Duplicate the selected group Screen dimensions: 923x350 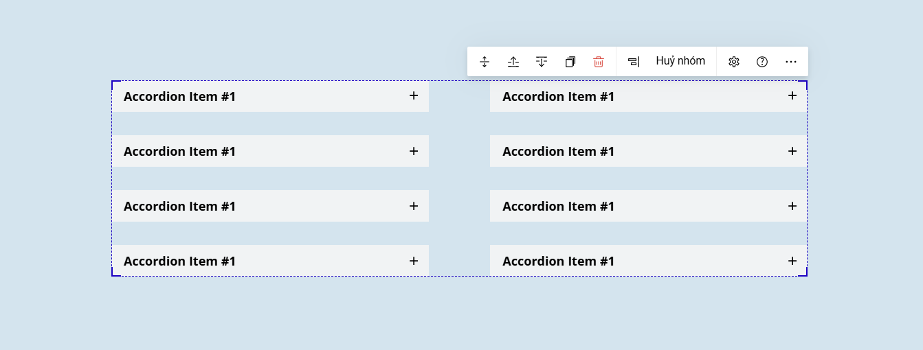(x=570, y=62)
